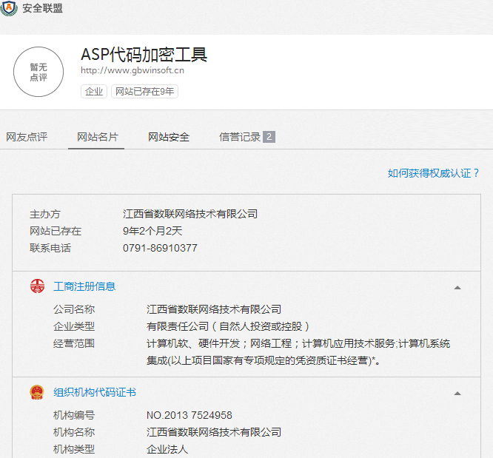Open the 组织机构代码证书 heading link
Image resolution: width=493 pixels, height=458 pixels.
point(95,392)
